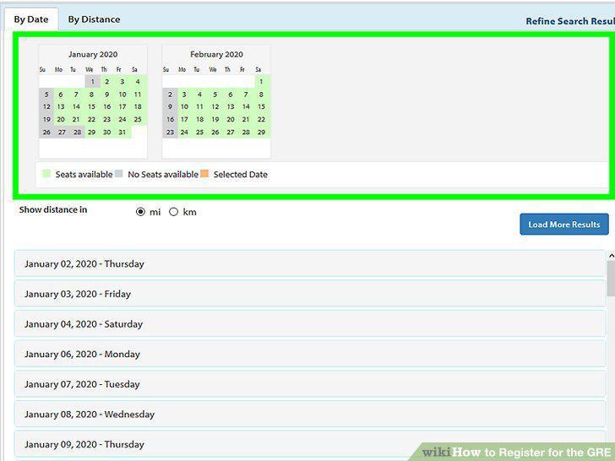Open Refine Search Results link

pos(570,21)
